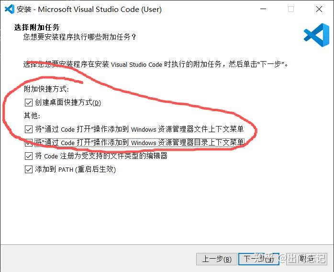Click the '选择附加任务' heading
The height and width of the screenshot is (272, 334).
(x=37, y=27)
